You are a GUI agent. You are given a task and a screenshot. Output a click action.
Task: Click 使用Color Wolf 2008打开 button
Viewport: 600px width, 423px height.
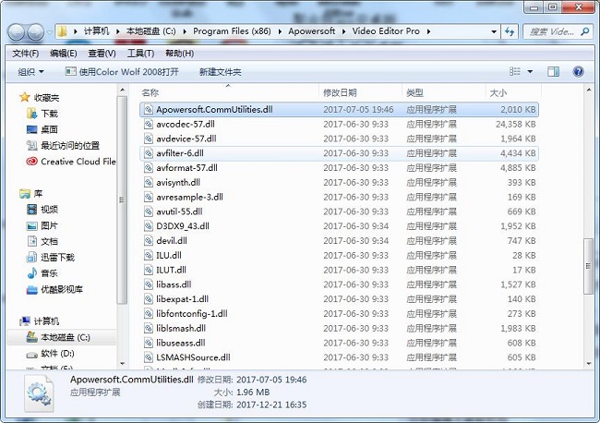coord(122,72)
